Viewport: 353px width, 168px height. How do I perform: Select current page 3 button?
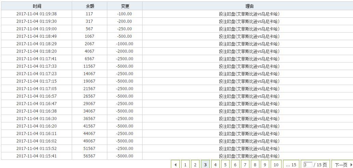pyautogui.click(x=205, y=165)
